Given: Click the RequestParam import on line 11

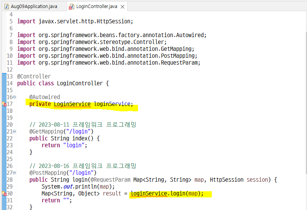Looking at the screenshot, I should coord(109,63).
